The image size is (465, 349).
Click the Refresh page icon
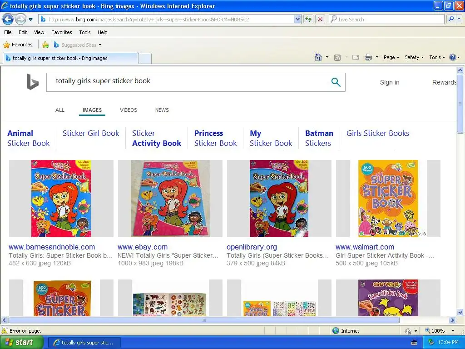pos(308,20)
